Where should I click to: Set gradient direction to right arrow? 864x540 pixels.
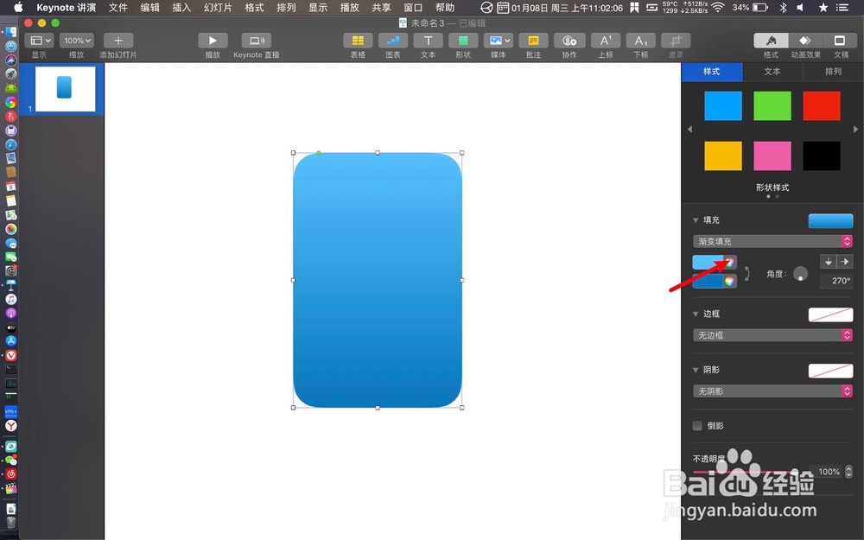pyautogui.click(x=845, y=262)
